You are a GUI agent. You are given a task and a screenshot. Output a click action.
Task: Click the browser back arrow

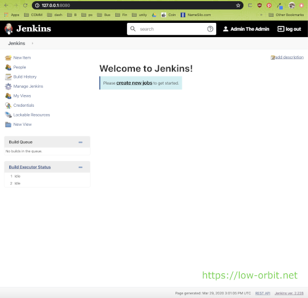click(6, 6)
